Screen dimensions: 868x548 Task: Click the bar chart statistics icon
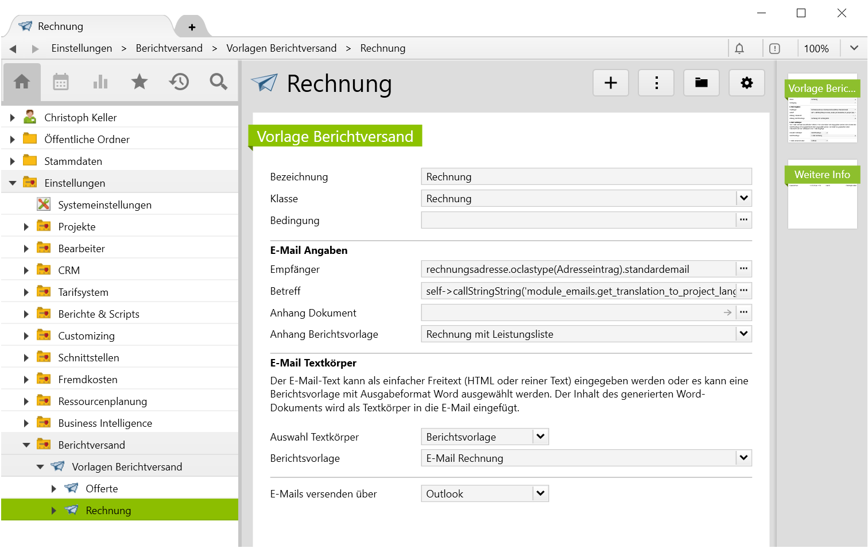click(x=100, y=82)
